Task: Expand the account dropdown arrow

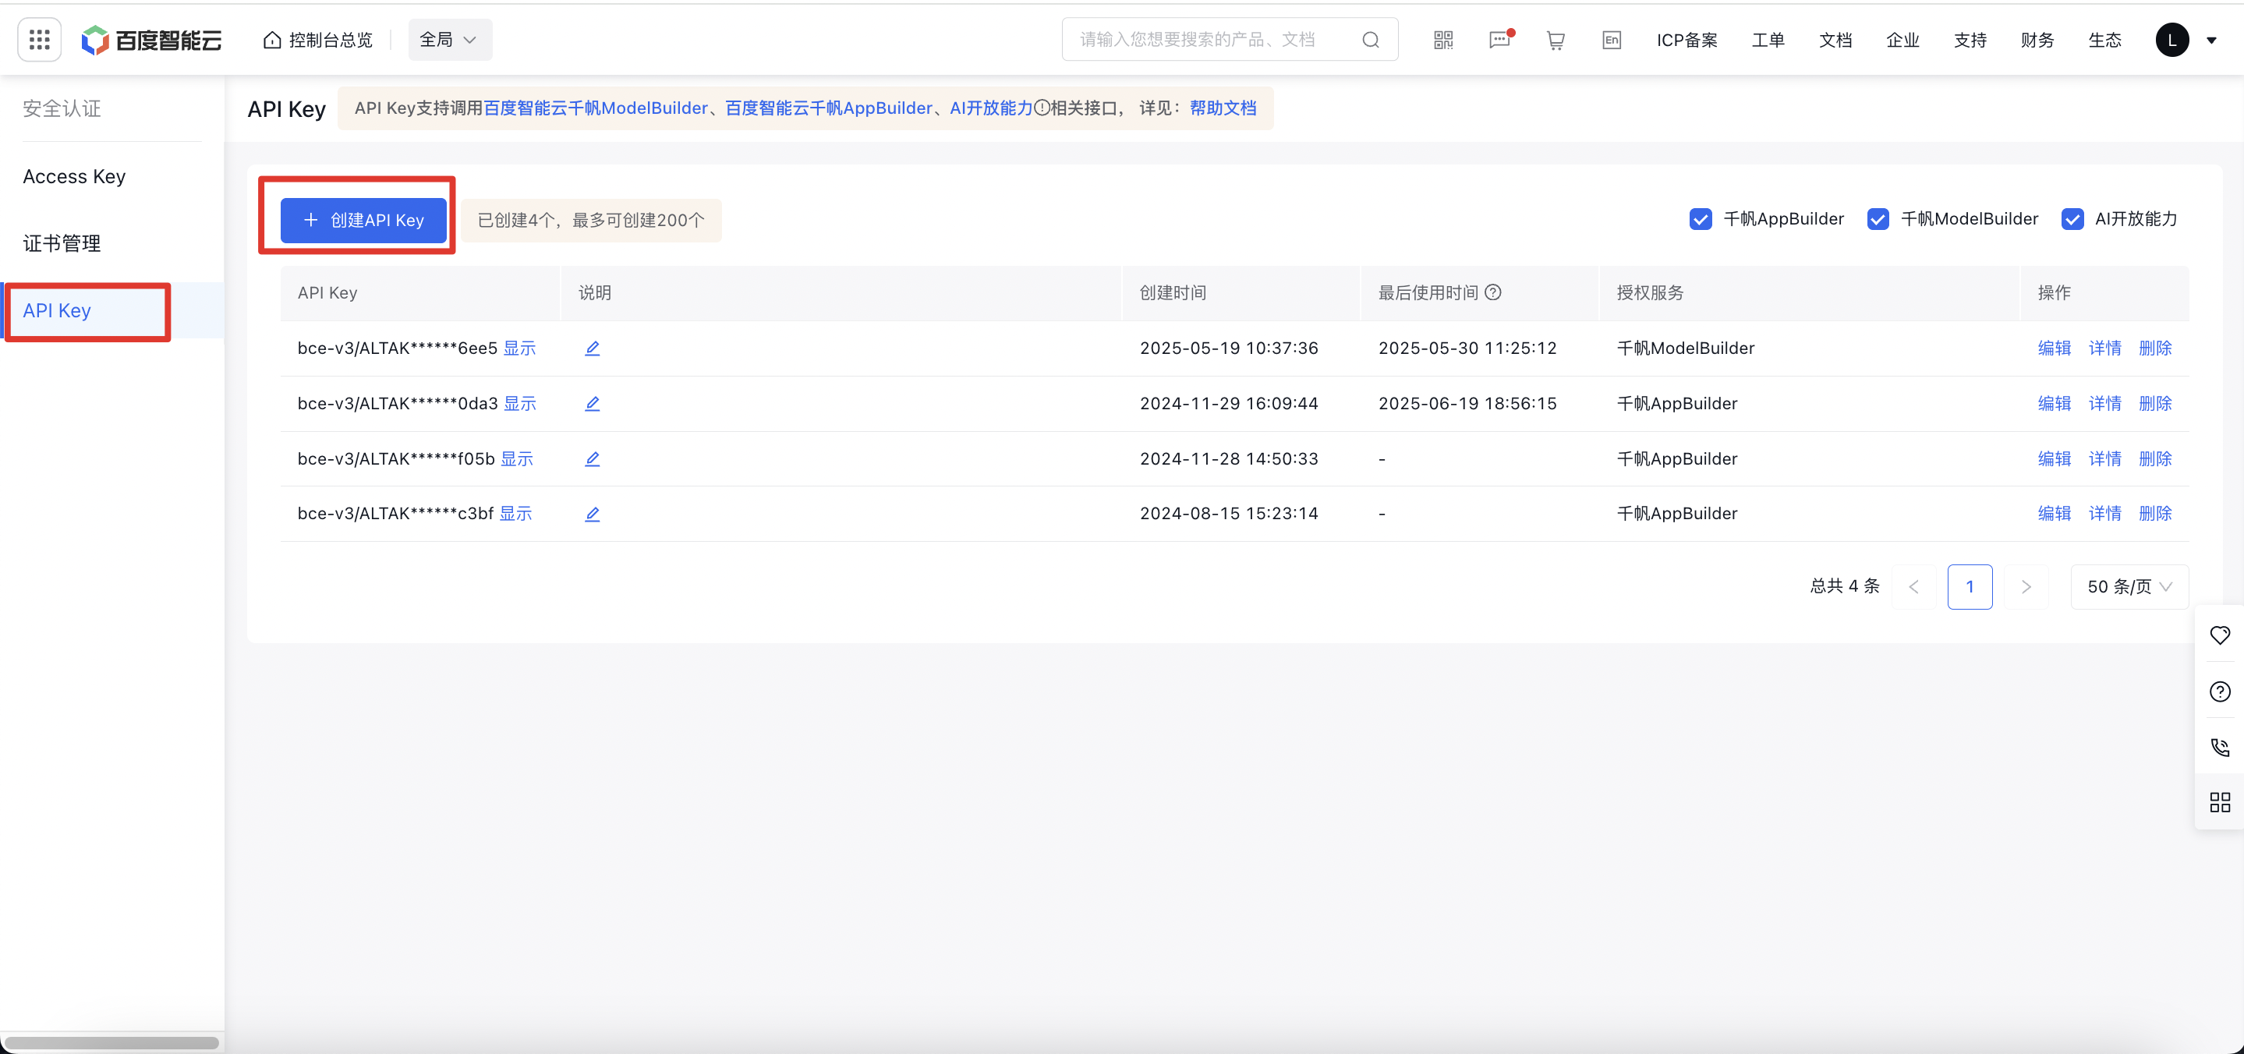Action: 2212,40
